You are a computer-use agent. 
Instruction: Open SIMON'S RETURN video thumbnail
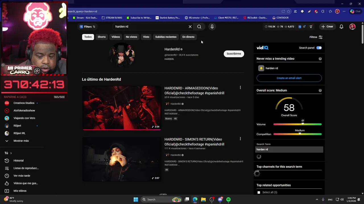pos(122,159)
